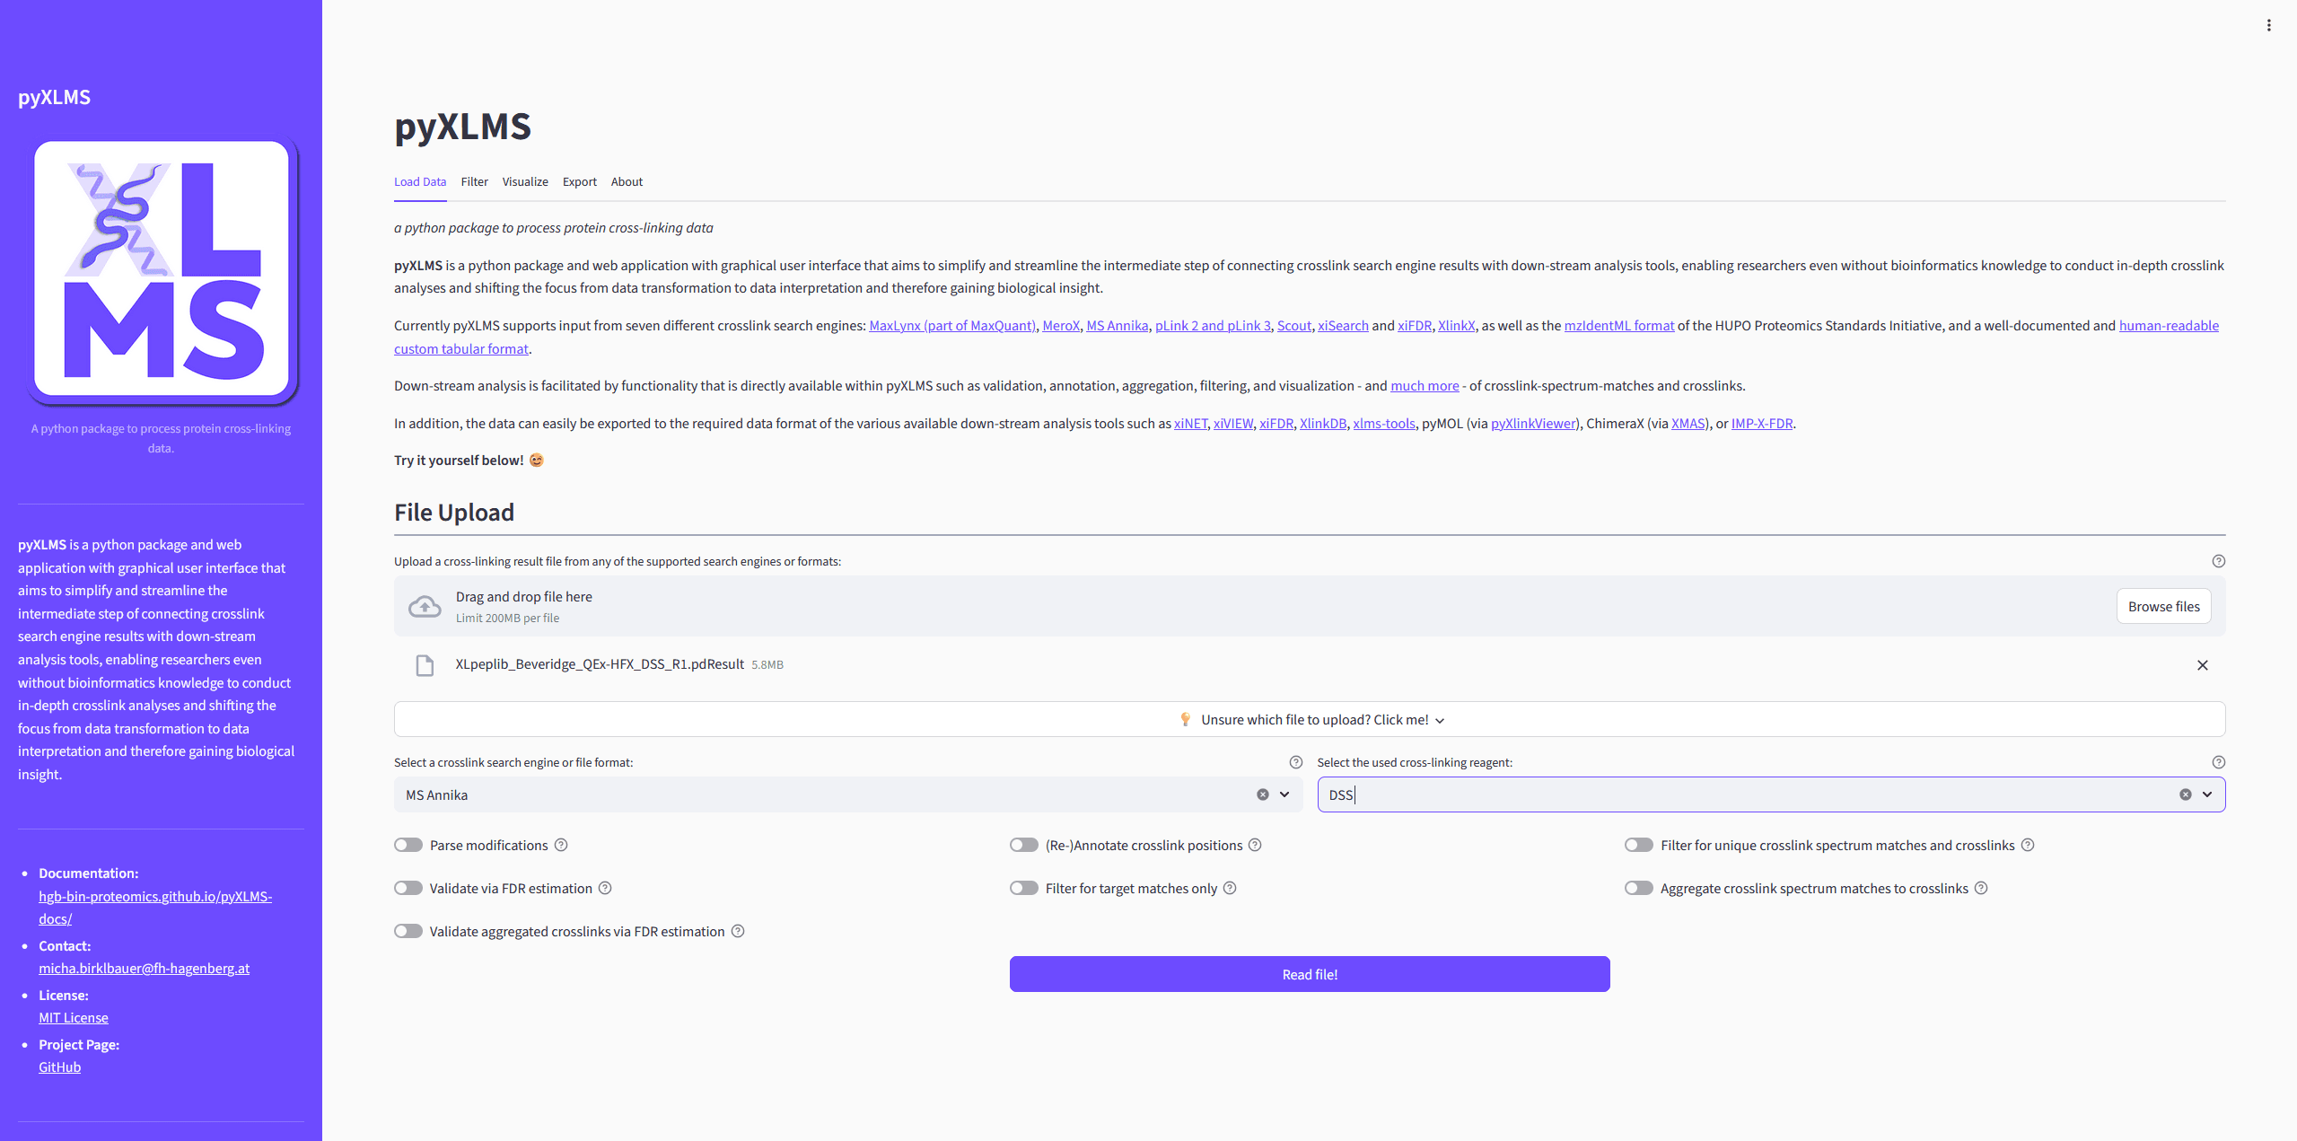This screenshot has height=1141, width=2297.
Task: Click help icon for file upload section
Action: coord(2218,561)
